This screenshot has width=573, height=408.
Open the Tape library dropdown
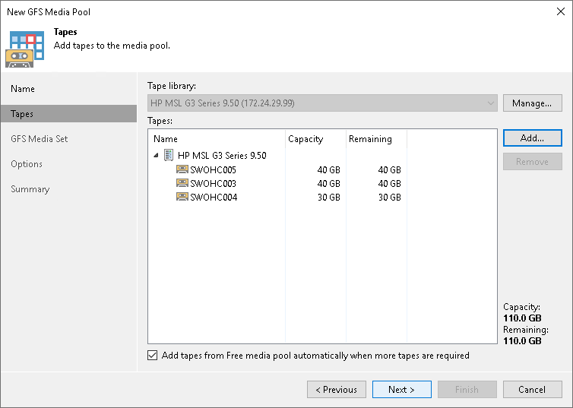pyautogui.click(x=322, y=103)
